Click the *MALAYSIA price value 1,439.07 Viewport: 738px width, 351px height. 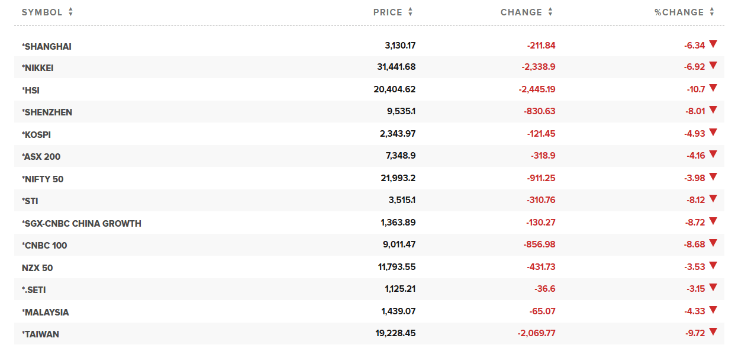click(x=397, y=311)
